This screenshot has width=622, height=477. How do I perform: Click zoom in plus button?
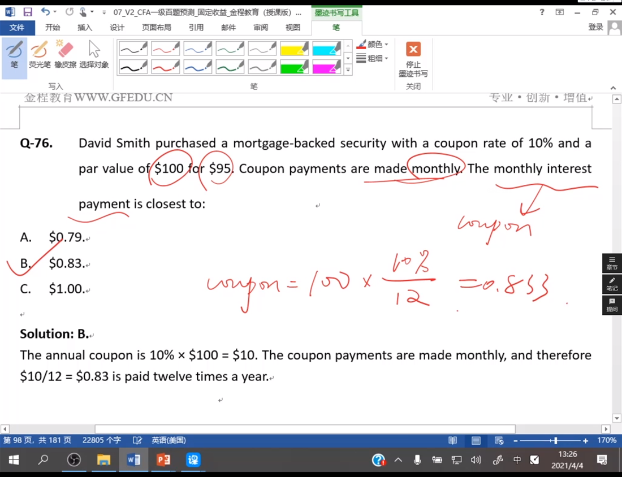click(x=585, y=440)
